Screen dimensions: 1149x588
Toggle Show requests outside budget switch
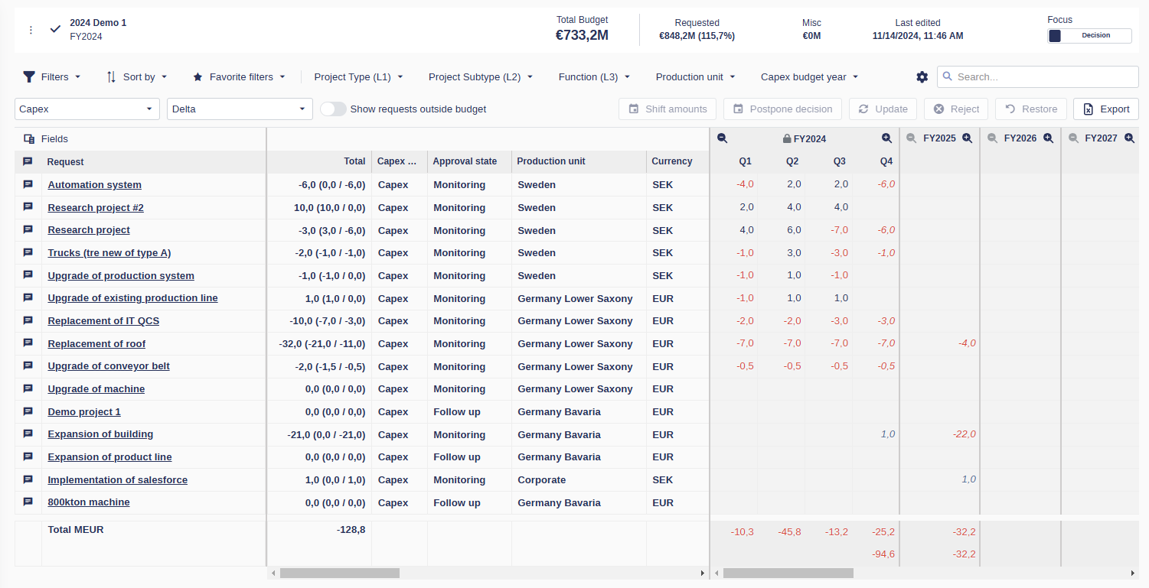point(333,109)
